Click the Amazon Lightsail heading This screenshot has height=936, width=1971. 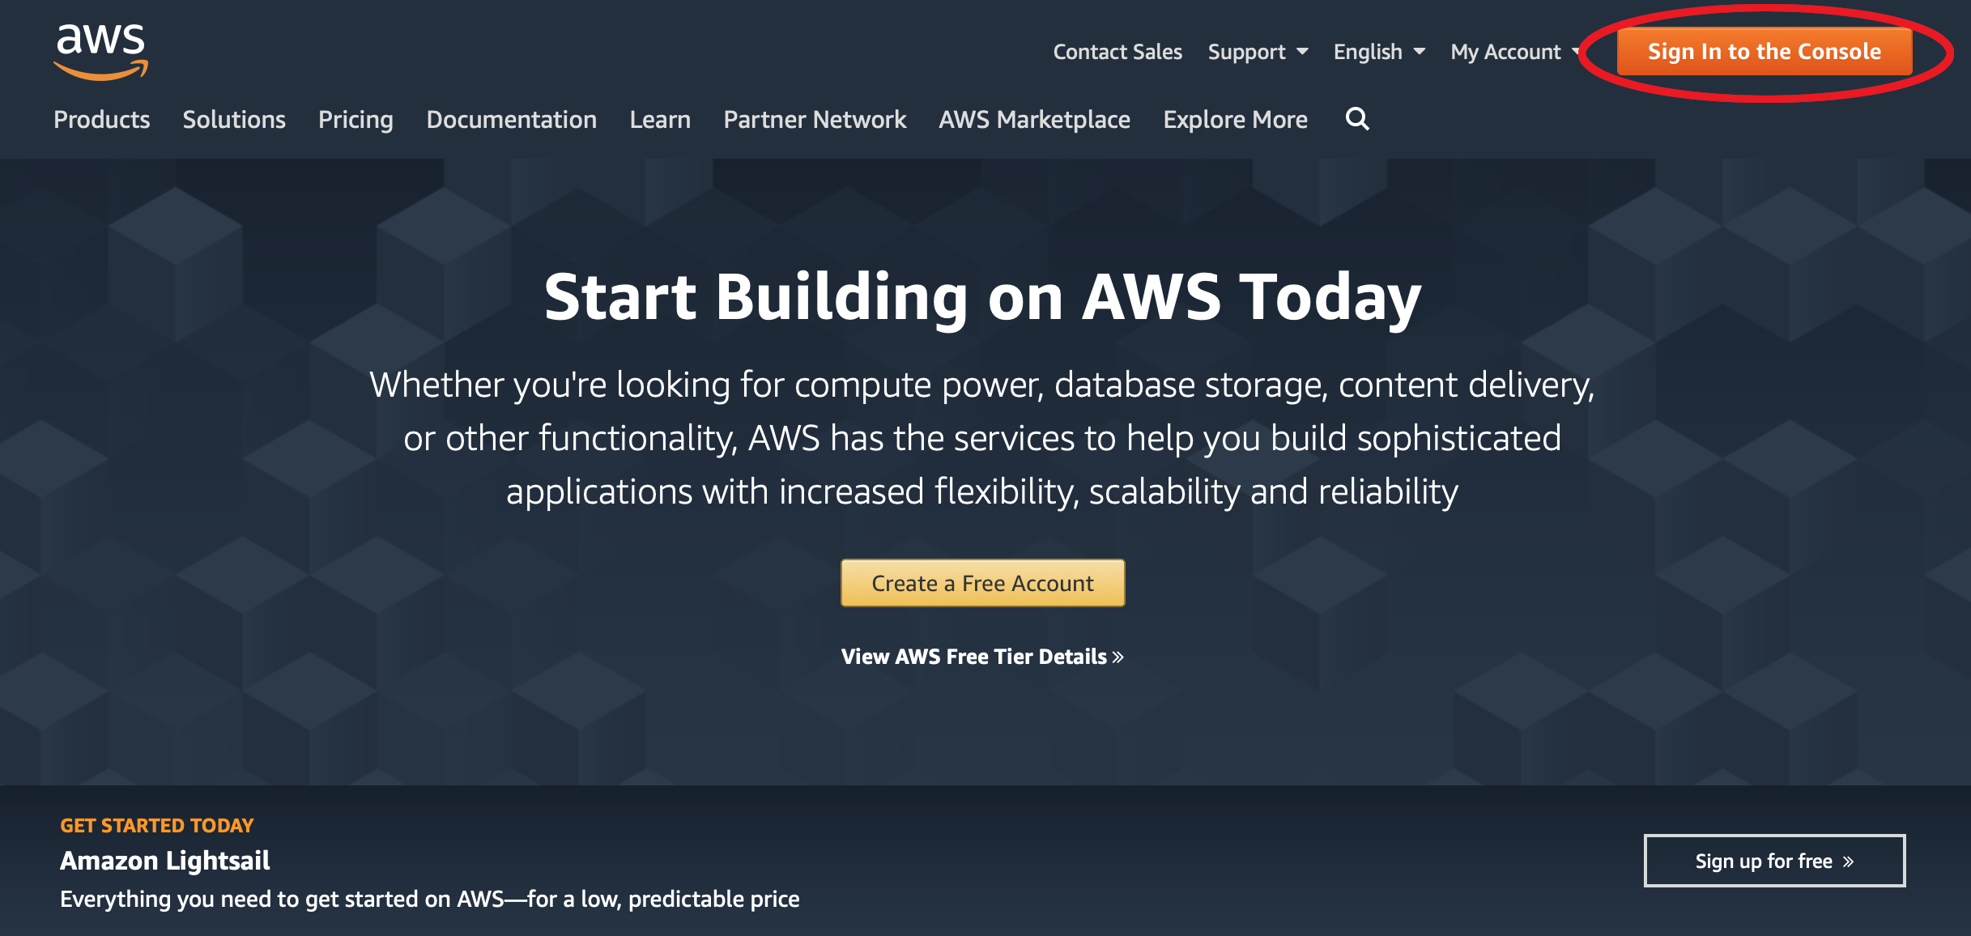tap(165, 861)
